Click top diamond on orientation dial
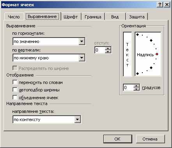The width and height of the screenshot is (172, 148). point(137,35)
